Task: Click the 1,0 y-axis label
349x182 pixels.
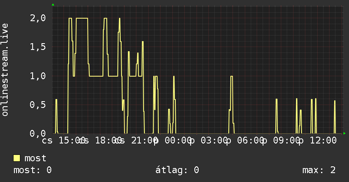Action: 38,76
